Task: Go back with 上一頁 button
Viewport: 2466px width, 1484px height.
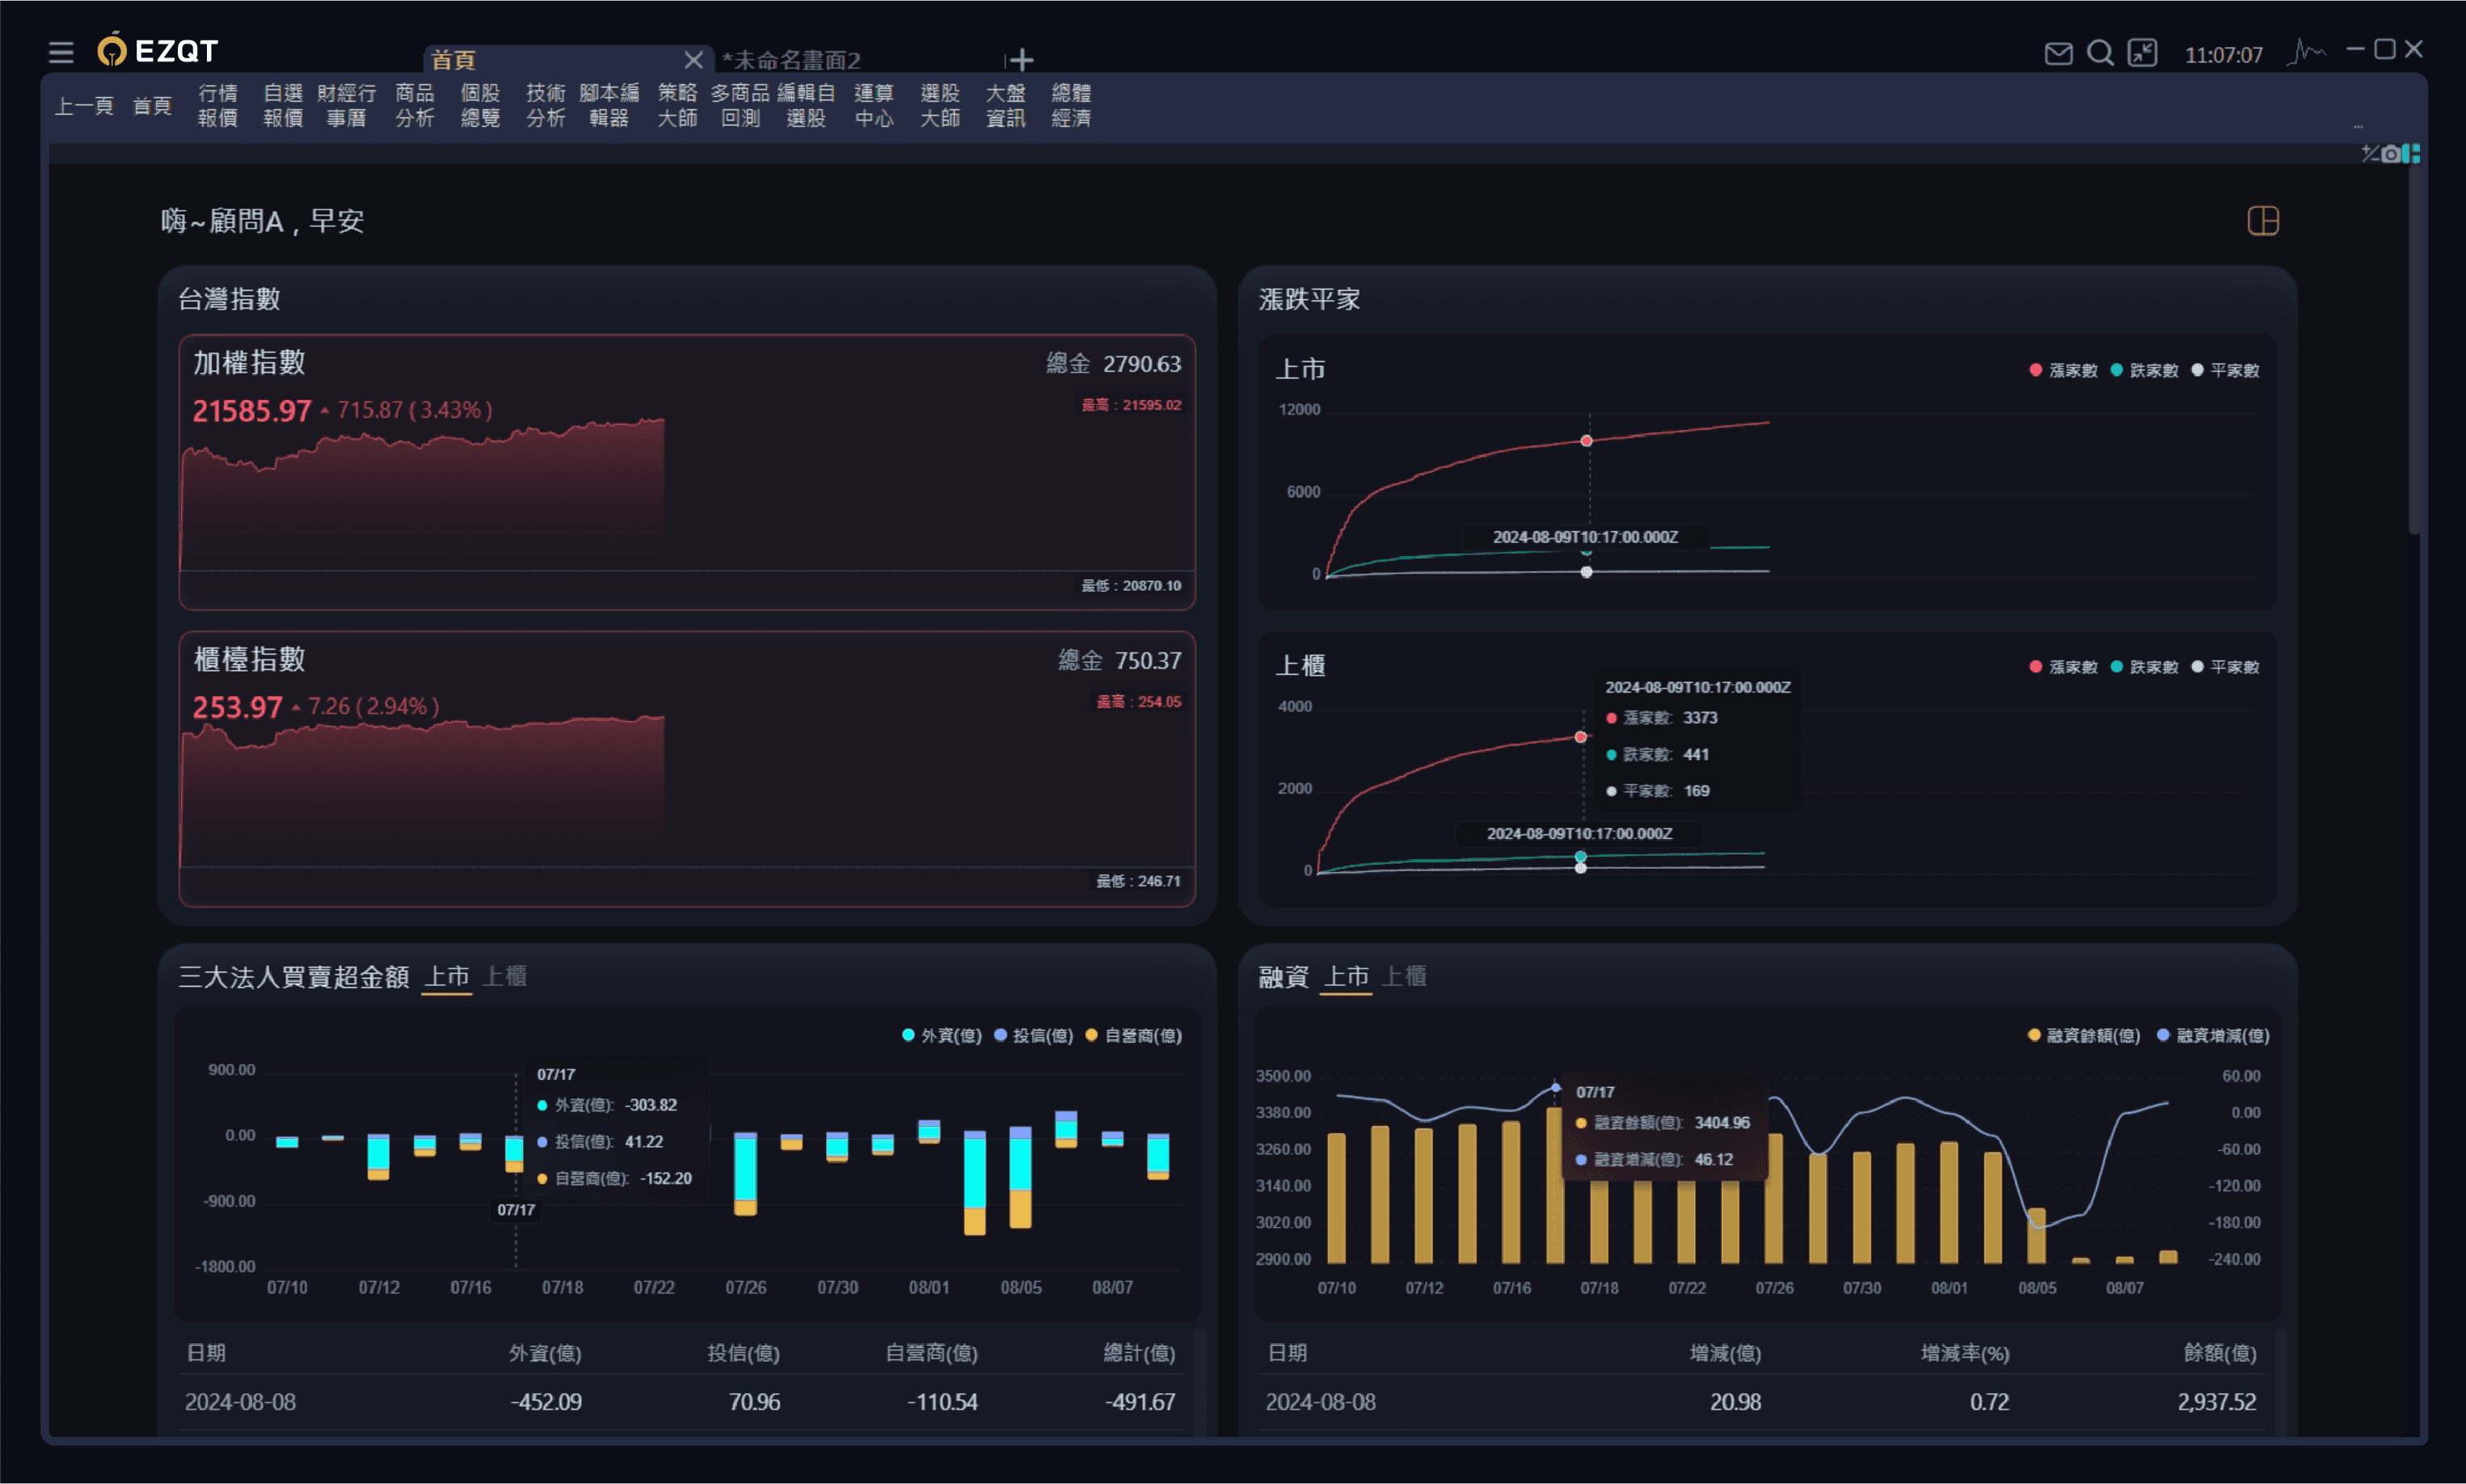Action: pos(84,105)
